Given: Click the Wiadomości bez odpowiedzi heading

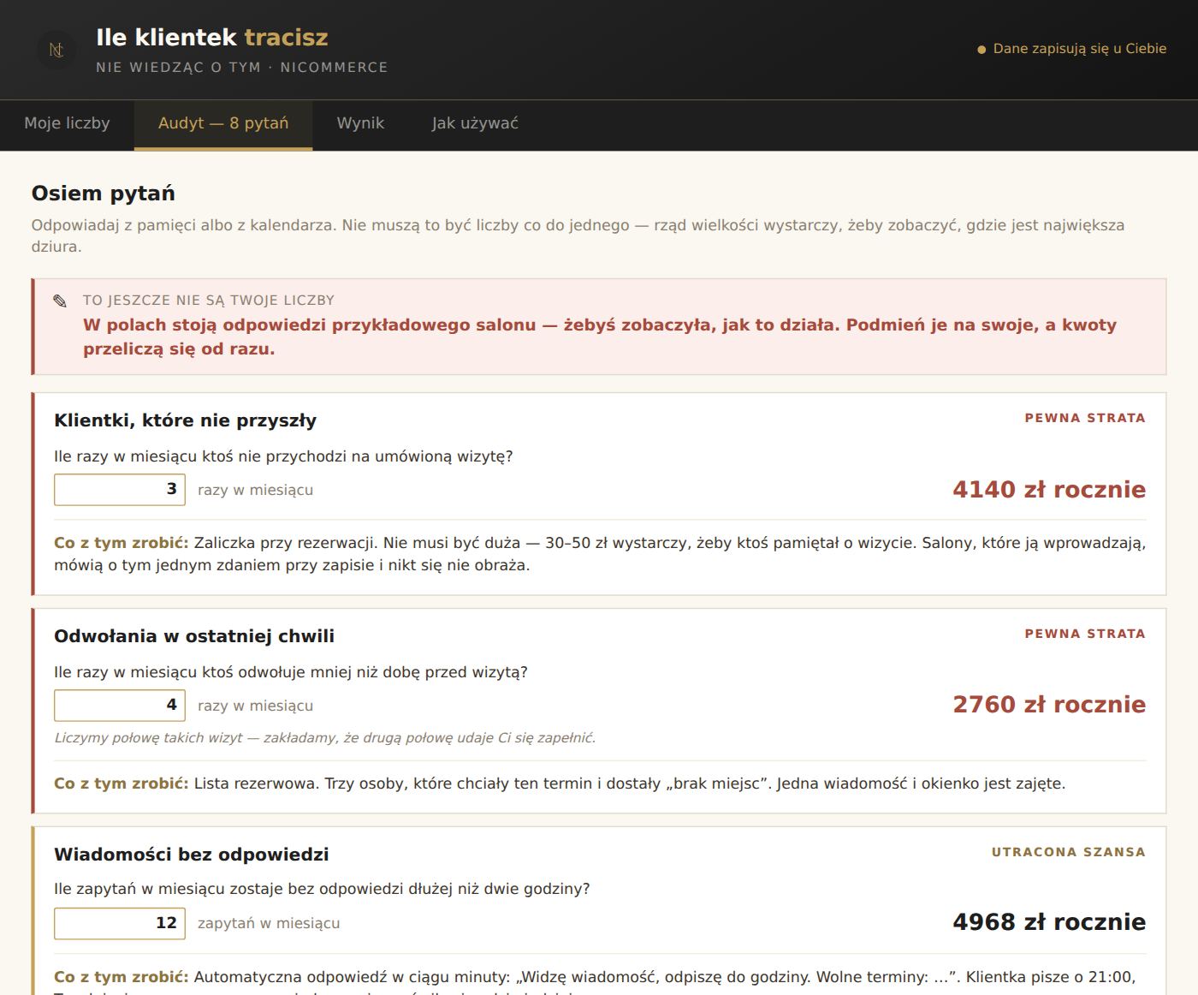Looking at the screenshot, I should [x=191, y=855].
